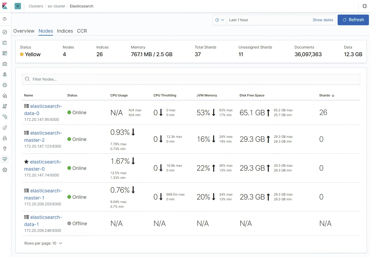This screenshot has width=370, height=257.
Task: Open SIEM lock icon in sidebar
Action: (5, 138)
